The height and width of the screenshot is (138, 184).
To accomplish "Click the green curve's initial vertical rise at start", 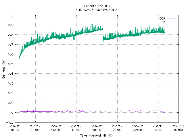I will (x=19, y=69).
